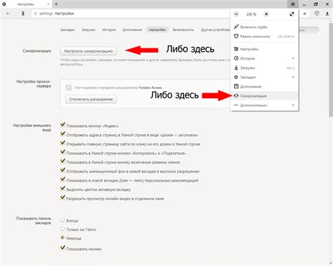
Task: Select 'Всегда' bookmarks panel option
Action: [63, 220]
